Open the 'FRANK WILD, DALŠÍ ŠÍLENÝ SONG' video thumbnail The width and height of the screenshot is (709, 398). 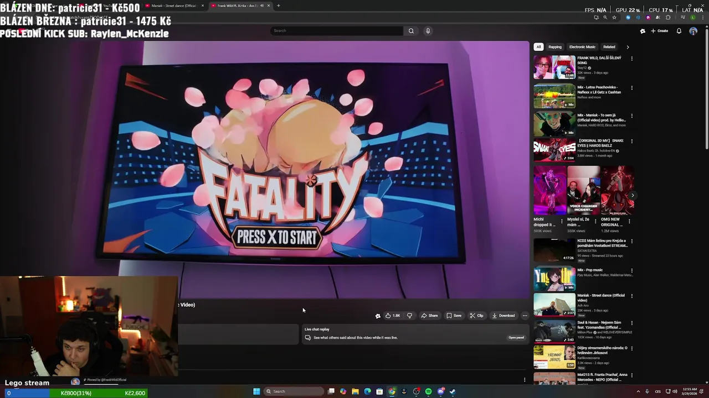pyautogui.click(x=554, y=67)
